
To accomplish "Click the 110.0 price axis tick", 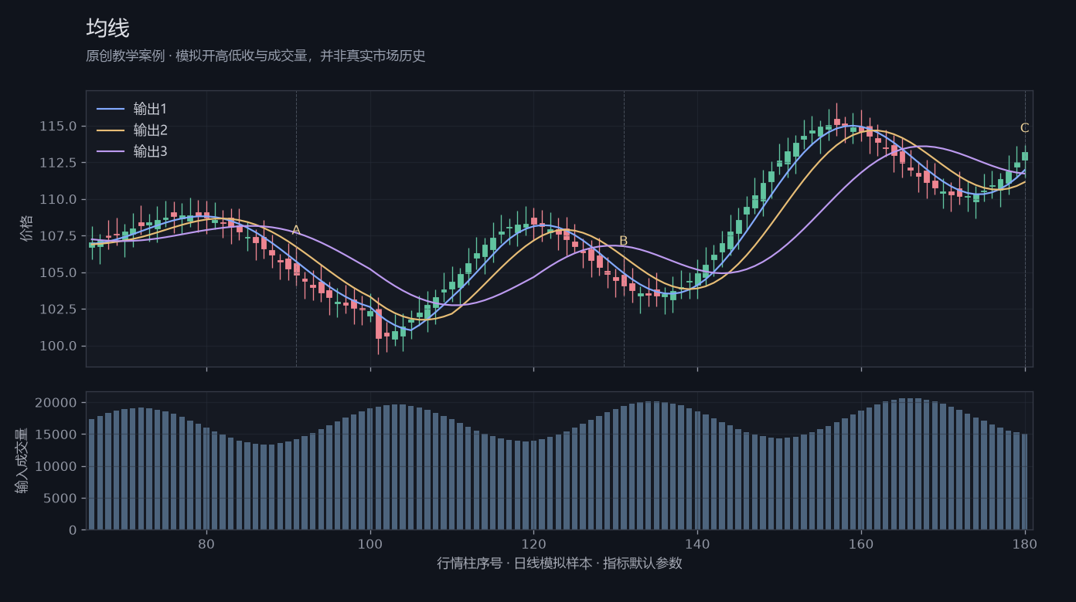I will tap(58, 199).
